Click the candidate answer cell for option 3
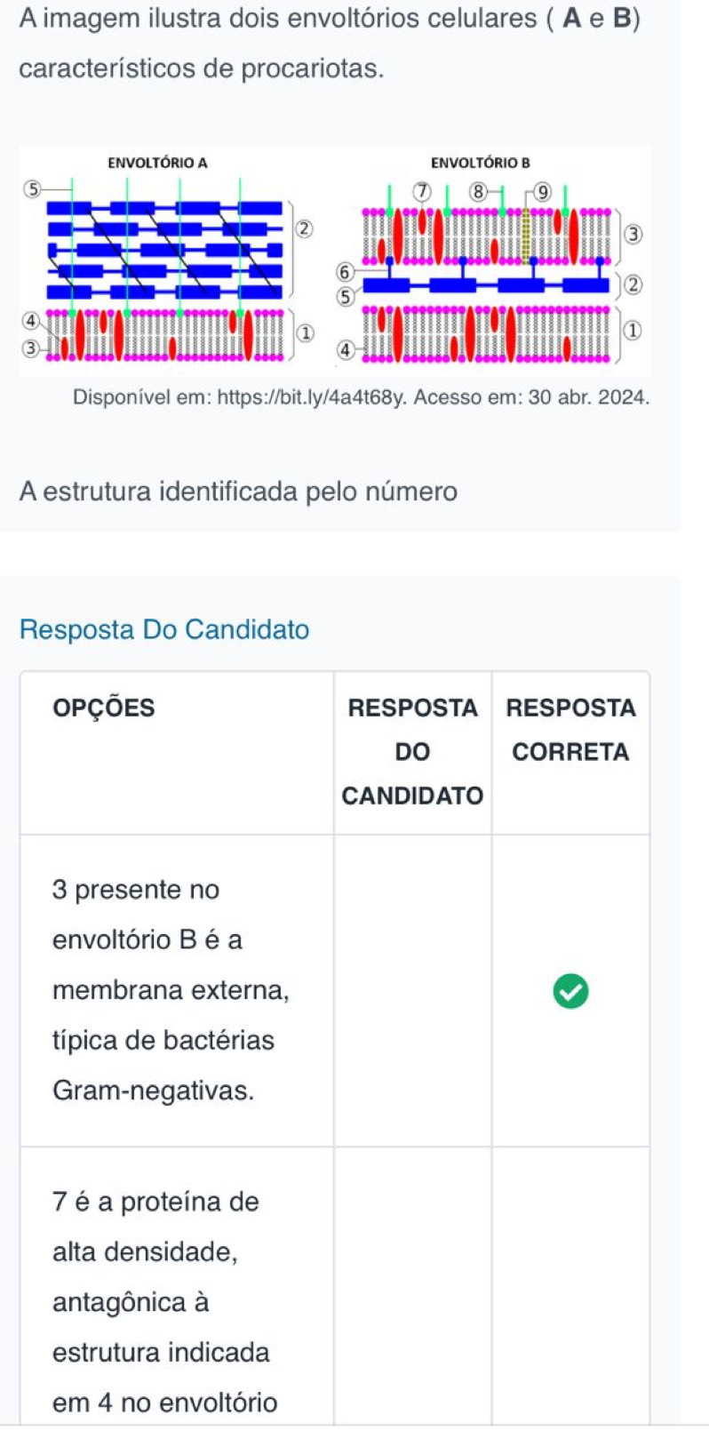The width and height of the screenshot is (709, 1439). tap(412, 991)
